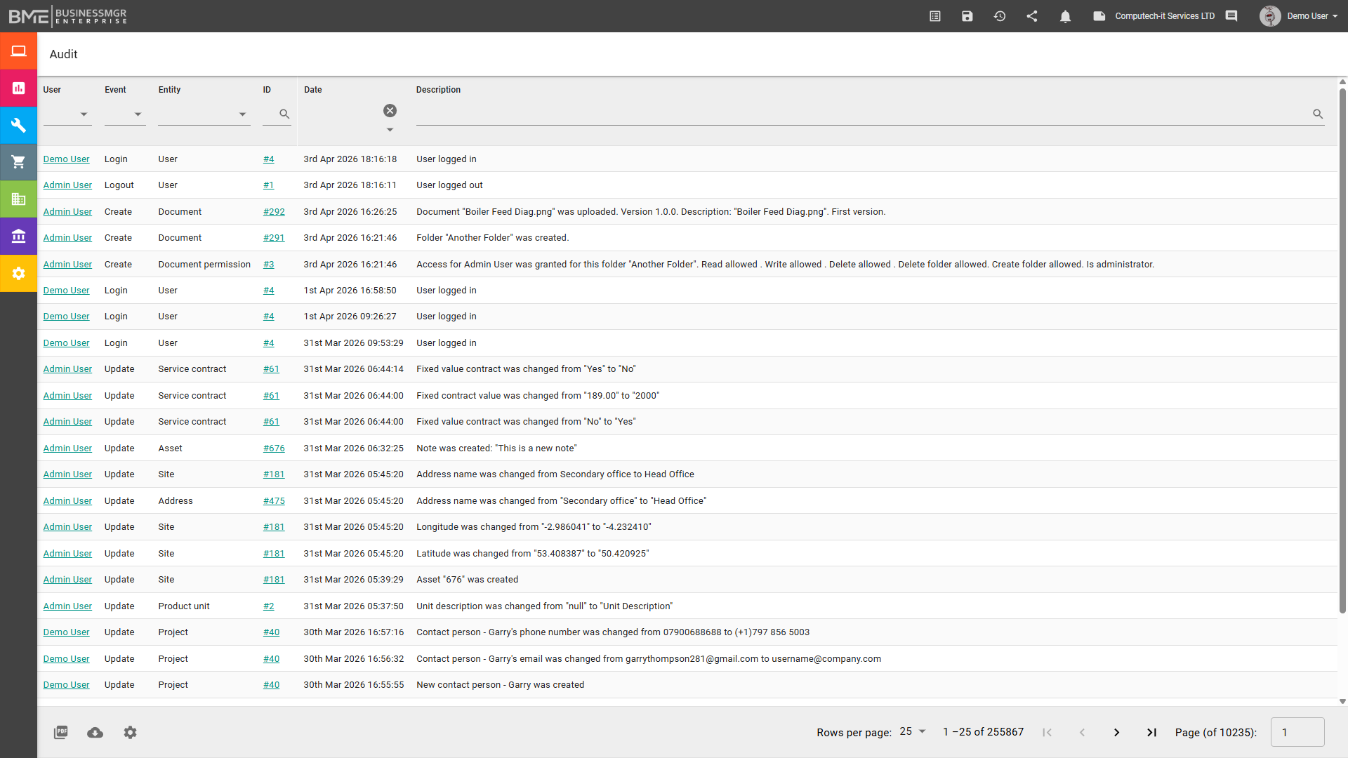Screen dimensions: 1348x758
Task: Open the Finance bank sidebar section
Action: pyautogui.click(x=18, y=236)
